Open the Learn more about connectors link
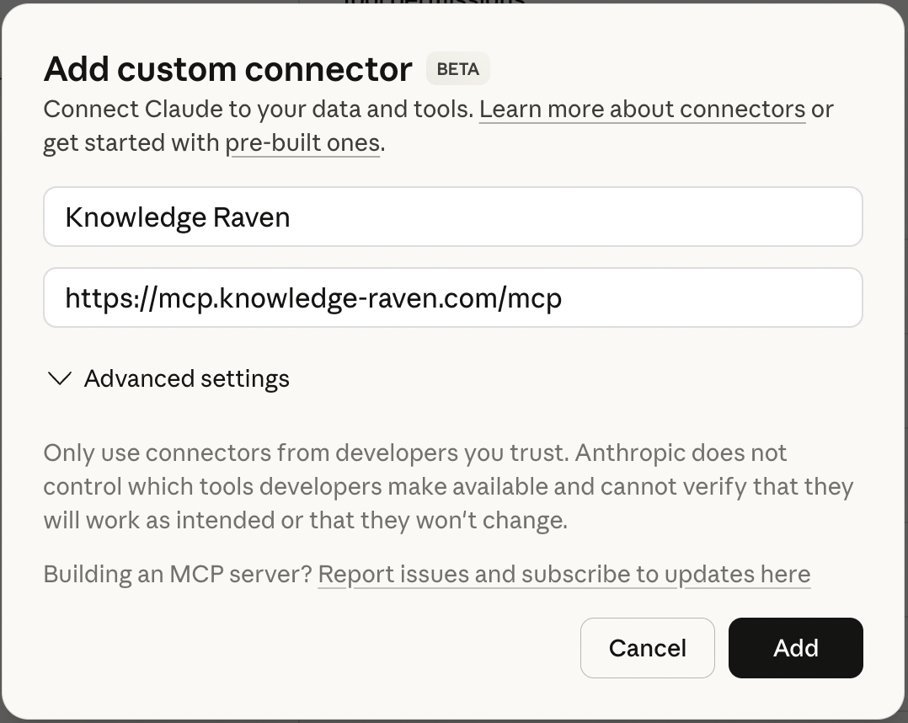The height and width of the screenshot is (723, 908). [642, 109]
